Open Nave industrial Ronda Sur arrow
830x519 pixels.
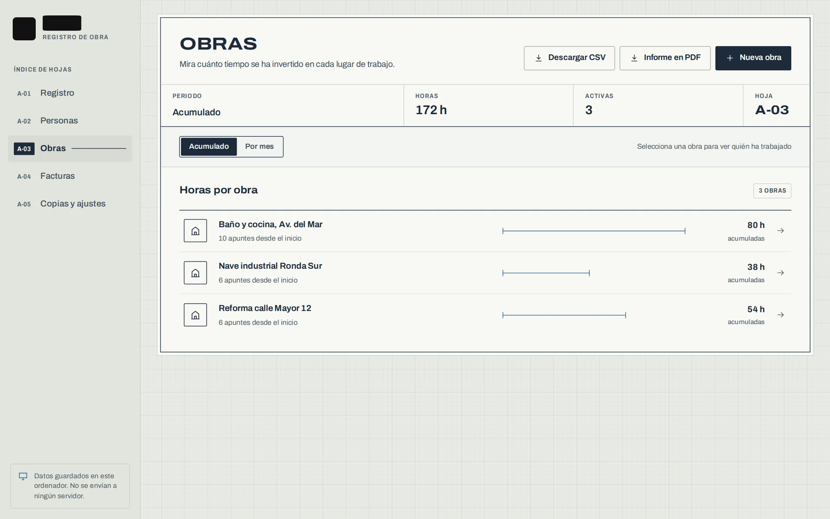tap(781, 273)
